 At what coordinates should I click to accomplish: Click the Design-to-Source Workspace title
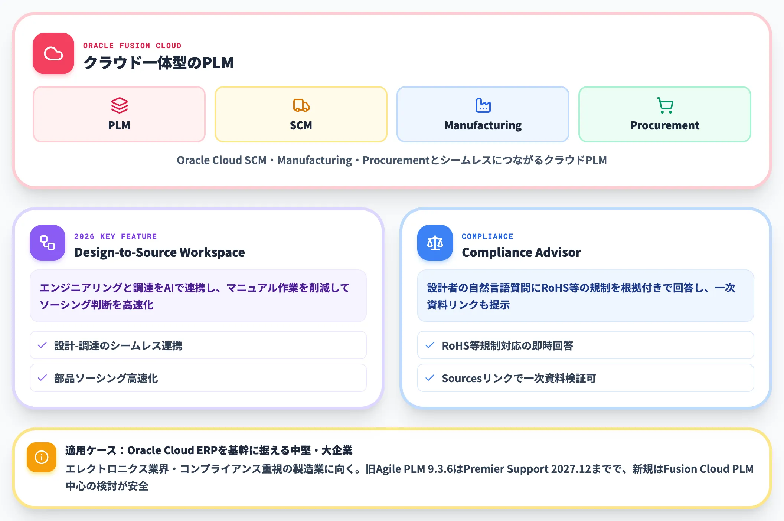(x=160, y=252)
